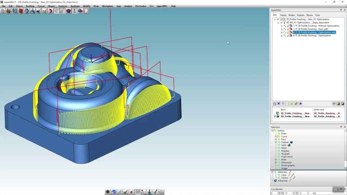Screen dimensions: 347x195
Task: Click the delete X icon in job list toolbar
Action: (x=279, y=104)
